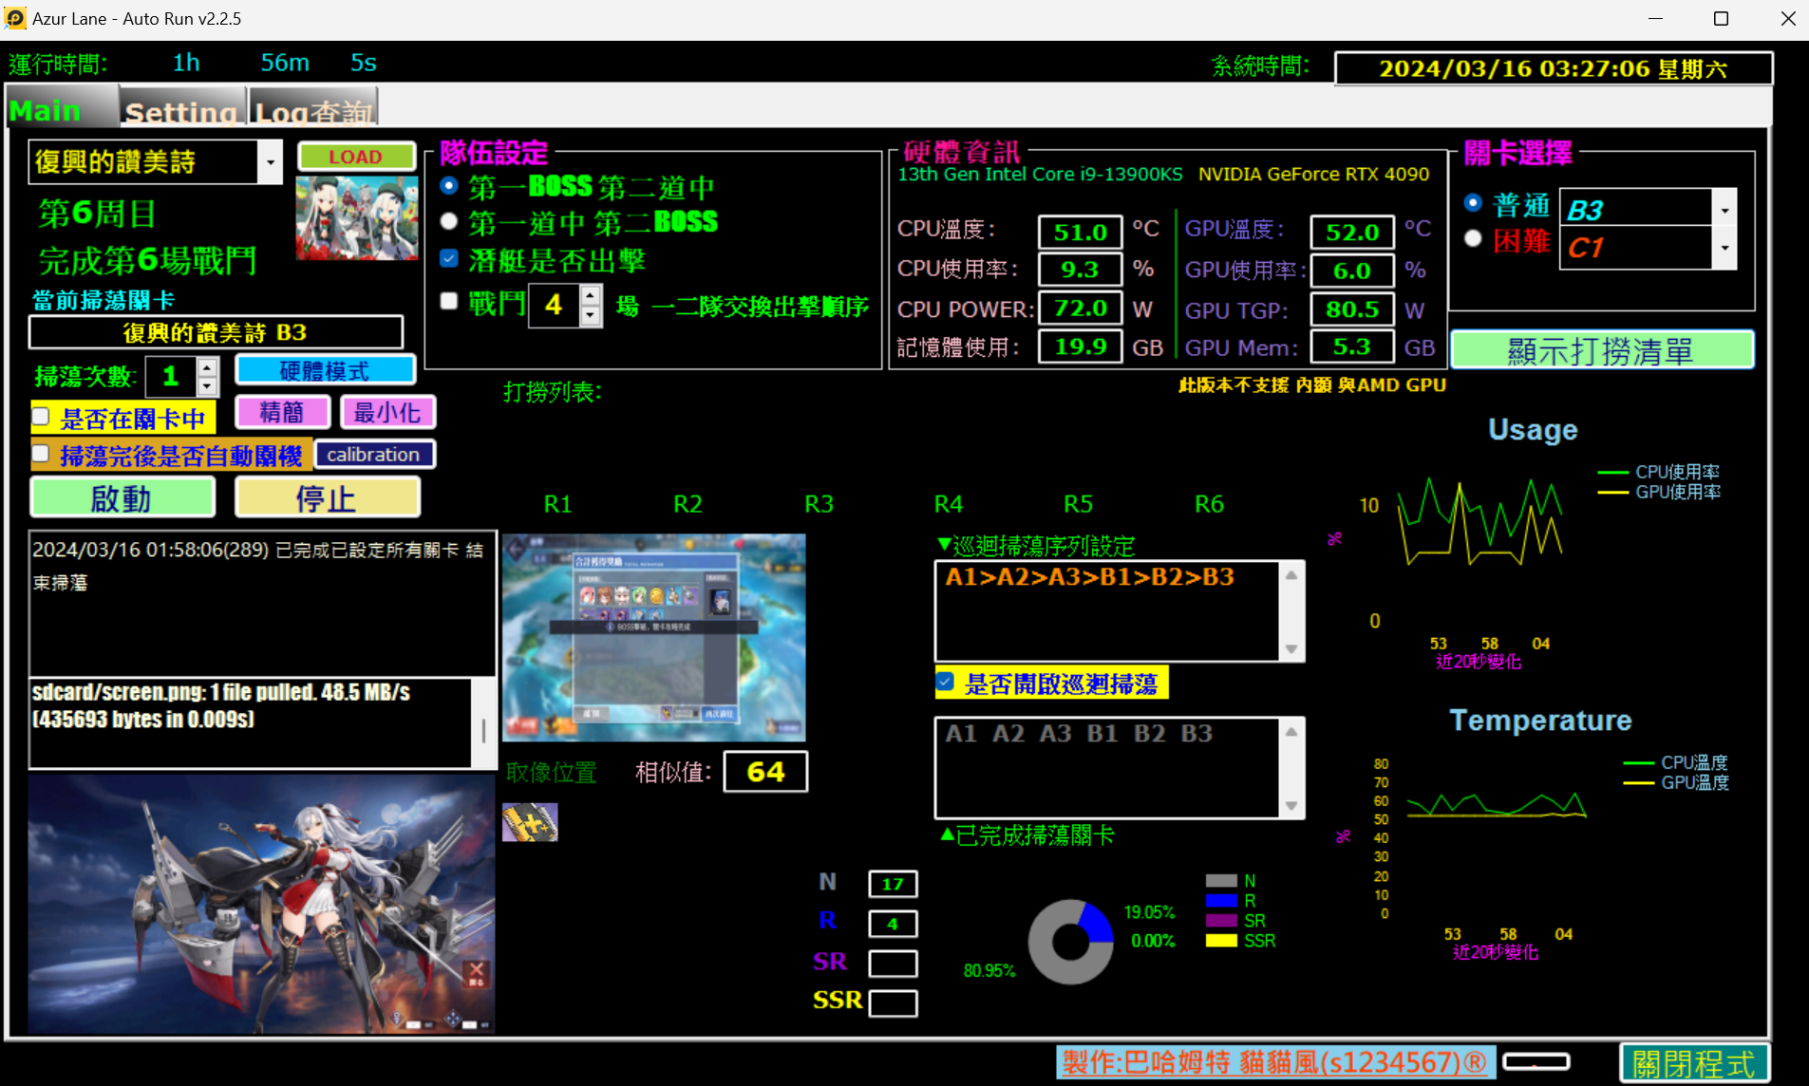The image size is (1809, 1086).
Task: Open the Log查詢 tab
Action: 312,110
